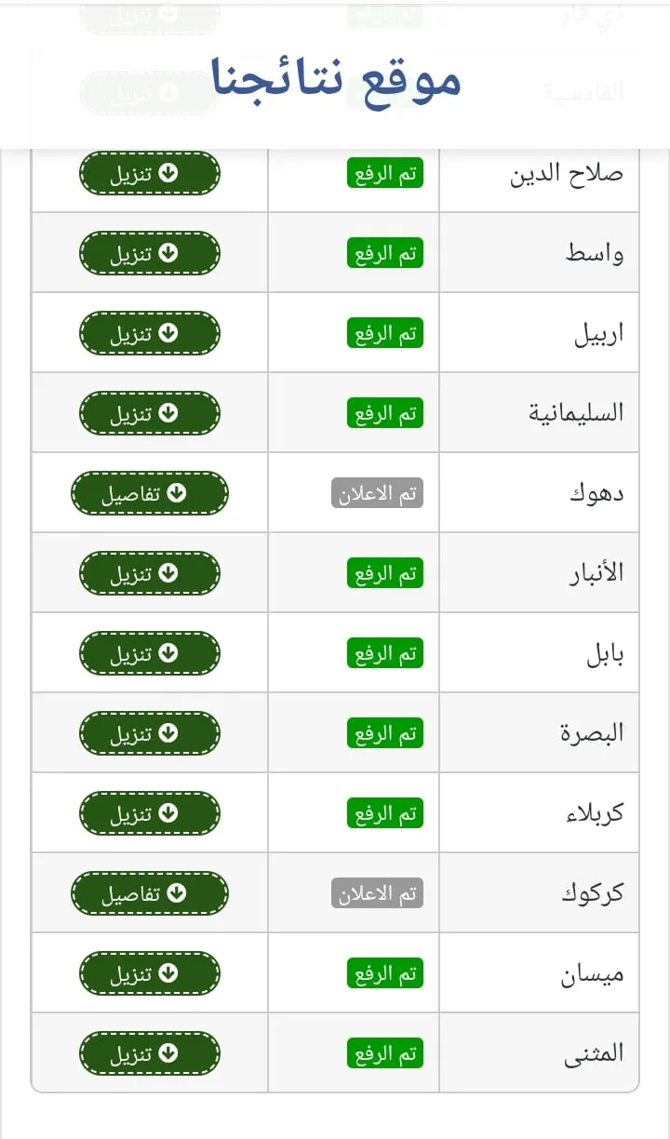Download results for ميسان

pos(150,973)
